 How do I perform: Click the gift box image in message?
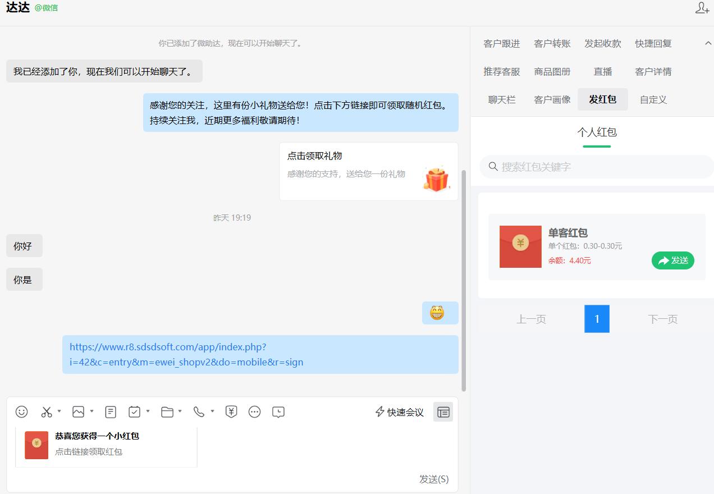pos(437,179)
